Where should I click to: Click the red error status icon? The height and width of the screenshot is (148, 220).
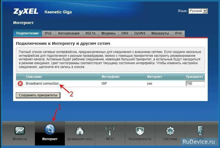[20, 84]
